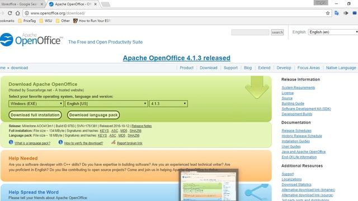This screenshot has height=201, width=358.
Task: Open the site information icon in address bar
Action: [x=27, y=13]
